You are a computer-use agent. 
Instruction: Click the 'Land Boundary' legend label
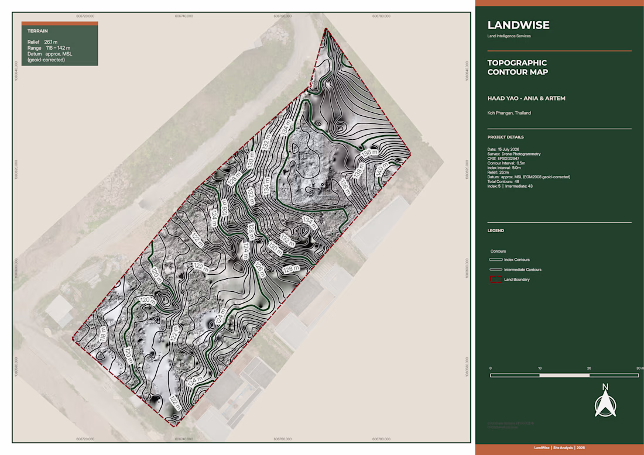[517, 280]
